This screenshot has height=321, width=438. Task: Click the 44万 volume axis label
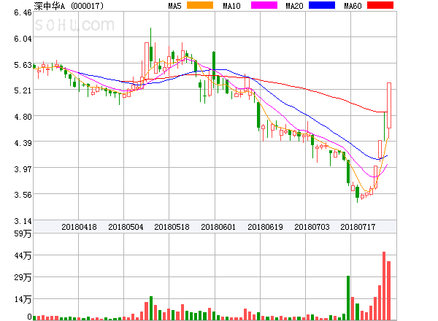23,255
